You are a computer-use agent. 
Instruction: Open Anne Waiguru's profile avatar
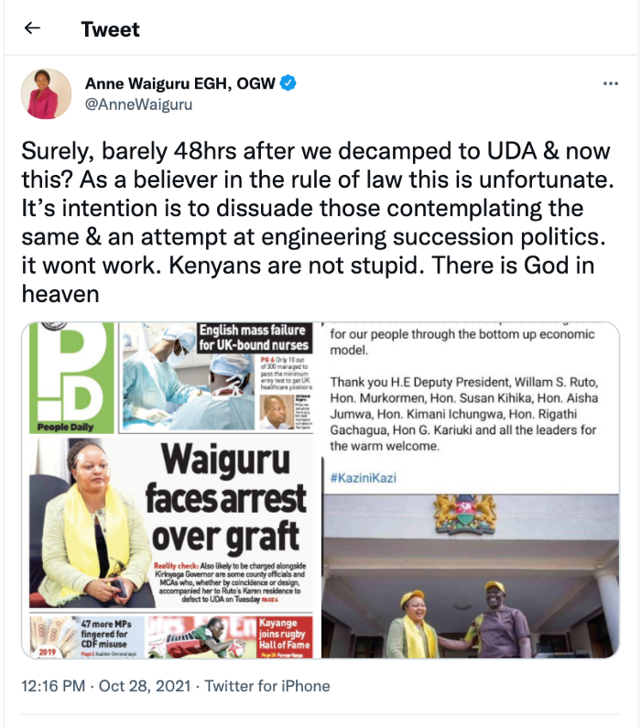click(x=46, y=93)
